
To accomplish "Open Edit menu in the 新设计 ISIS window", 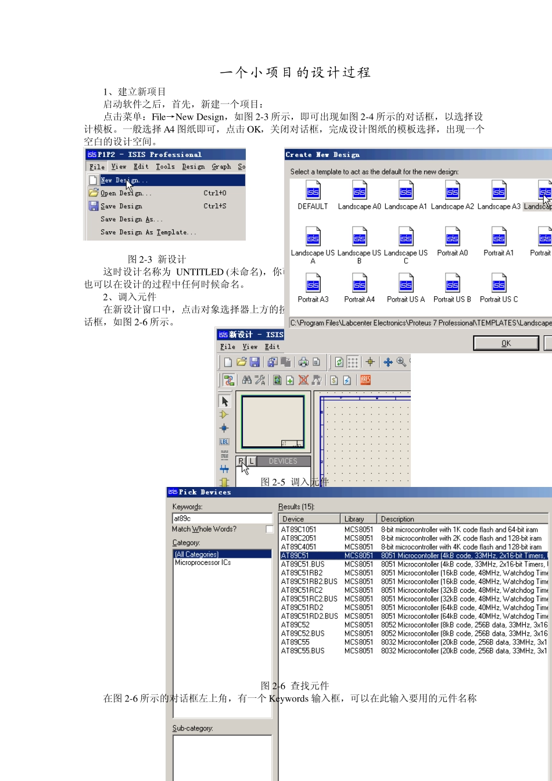I will [272, 347].
